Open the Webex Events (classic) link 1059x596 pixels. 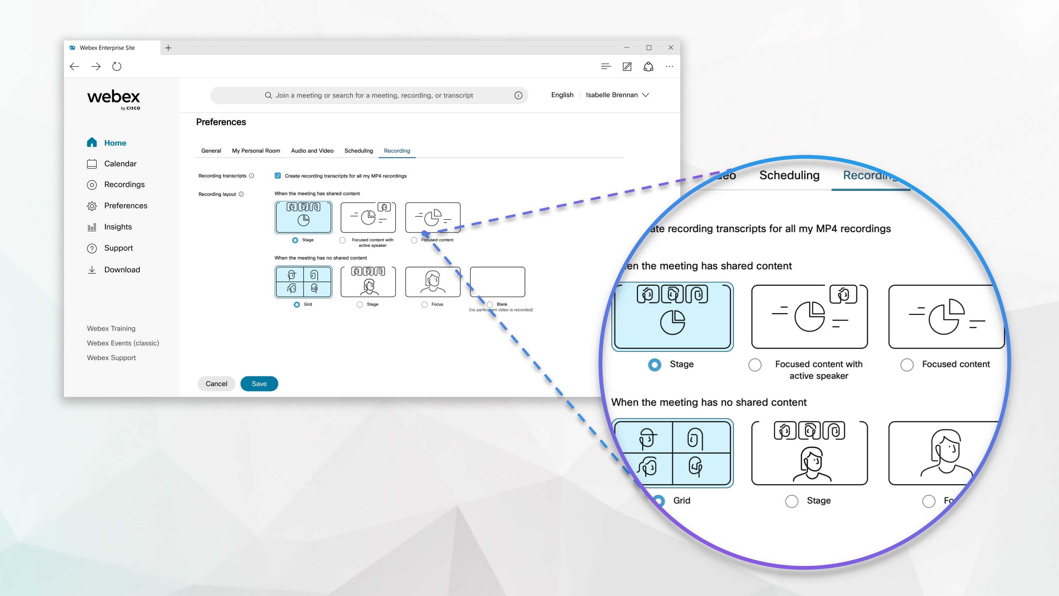pos(122,343)
